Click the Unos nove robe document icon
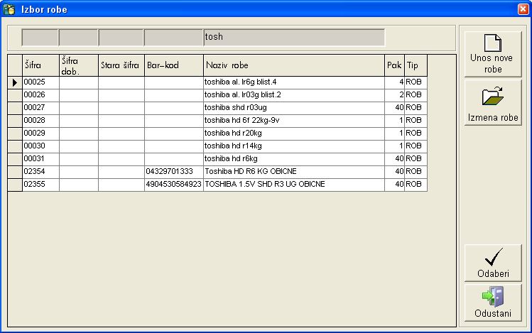This screenshot has height=333, width=532. pyautogui.click(x=494, y=43)
